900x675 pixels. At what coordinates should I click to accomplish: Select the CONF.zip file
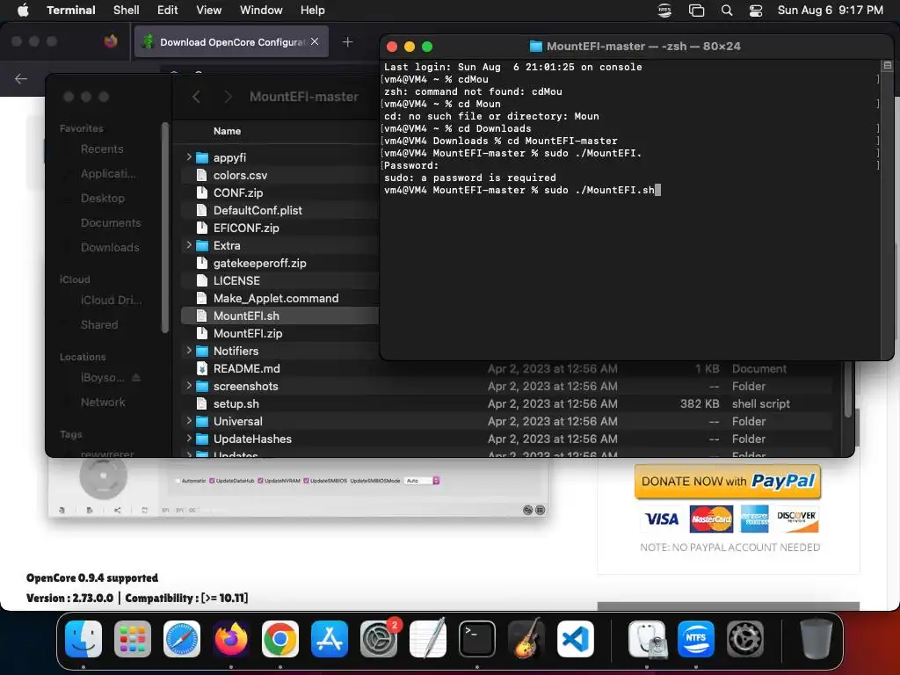pyautogui.click(x=237, y=192)
